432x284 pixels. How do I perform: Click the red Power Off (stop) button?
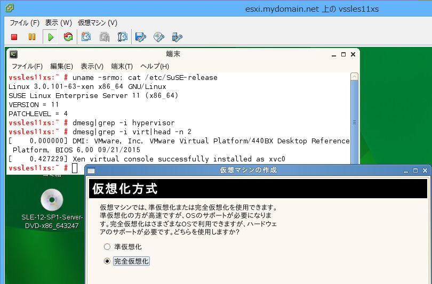[14, 37]
